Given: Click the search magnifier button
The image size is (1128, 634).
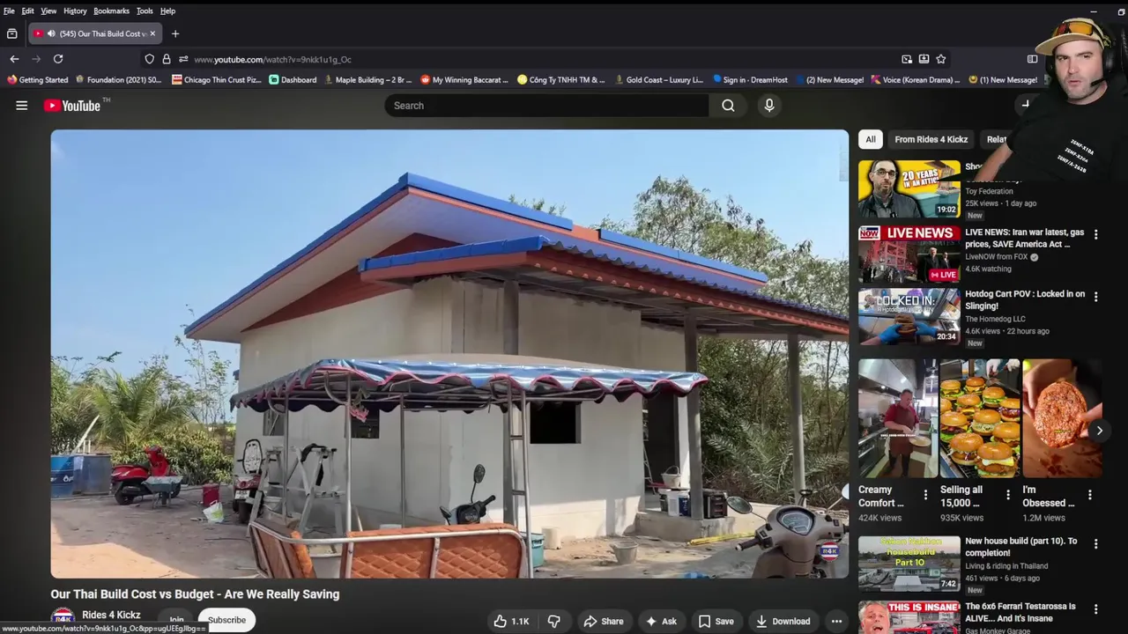Looking at the screenshot, I should tap(728, 106).
